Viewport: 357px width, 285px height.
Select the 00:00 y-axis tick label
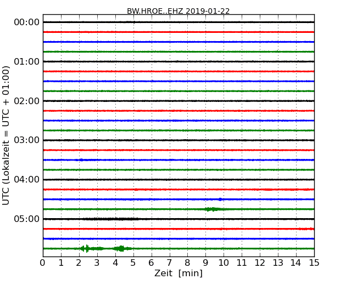point(27,22)
